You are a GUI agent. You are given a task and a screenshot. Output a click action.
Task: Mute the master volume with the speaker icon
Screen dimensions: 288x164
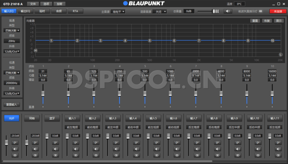pyautogui.click(x=228, y=11)
